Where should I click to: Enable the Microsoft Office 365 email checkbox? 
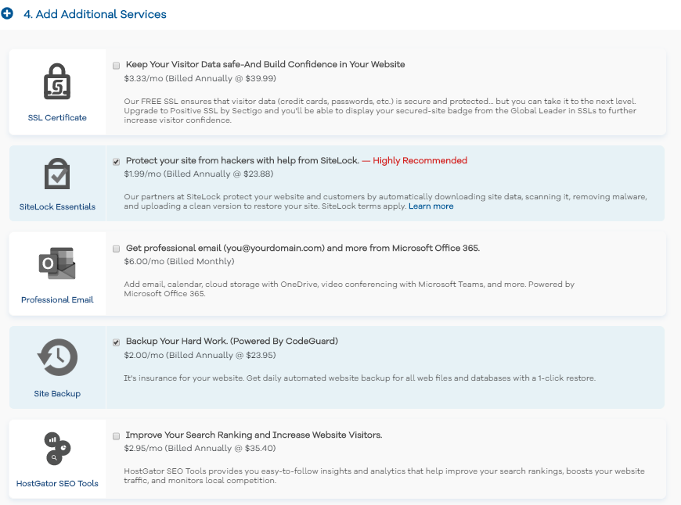[x=117, y=249]
